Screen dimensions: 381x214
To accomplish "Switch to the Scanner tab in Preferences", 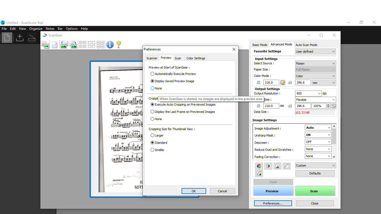I will (152, 58).
